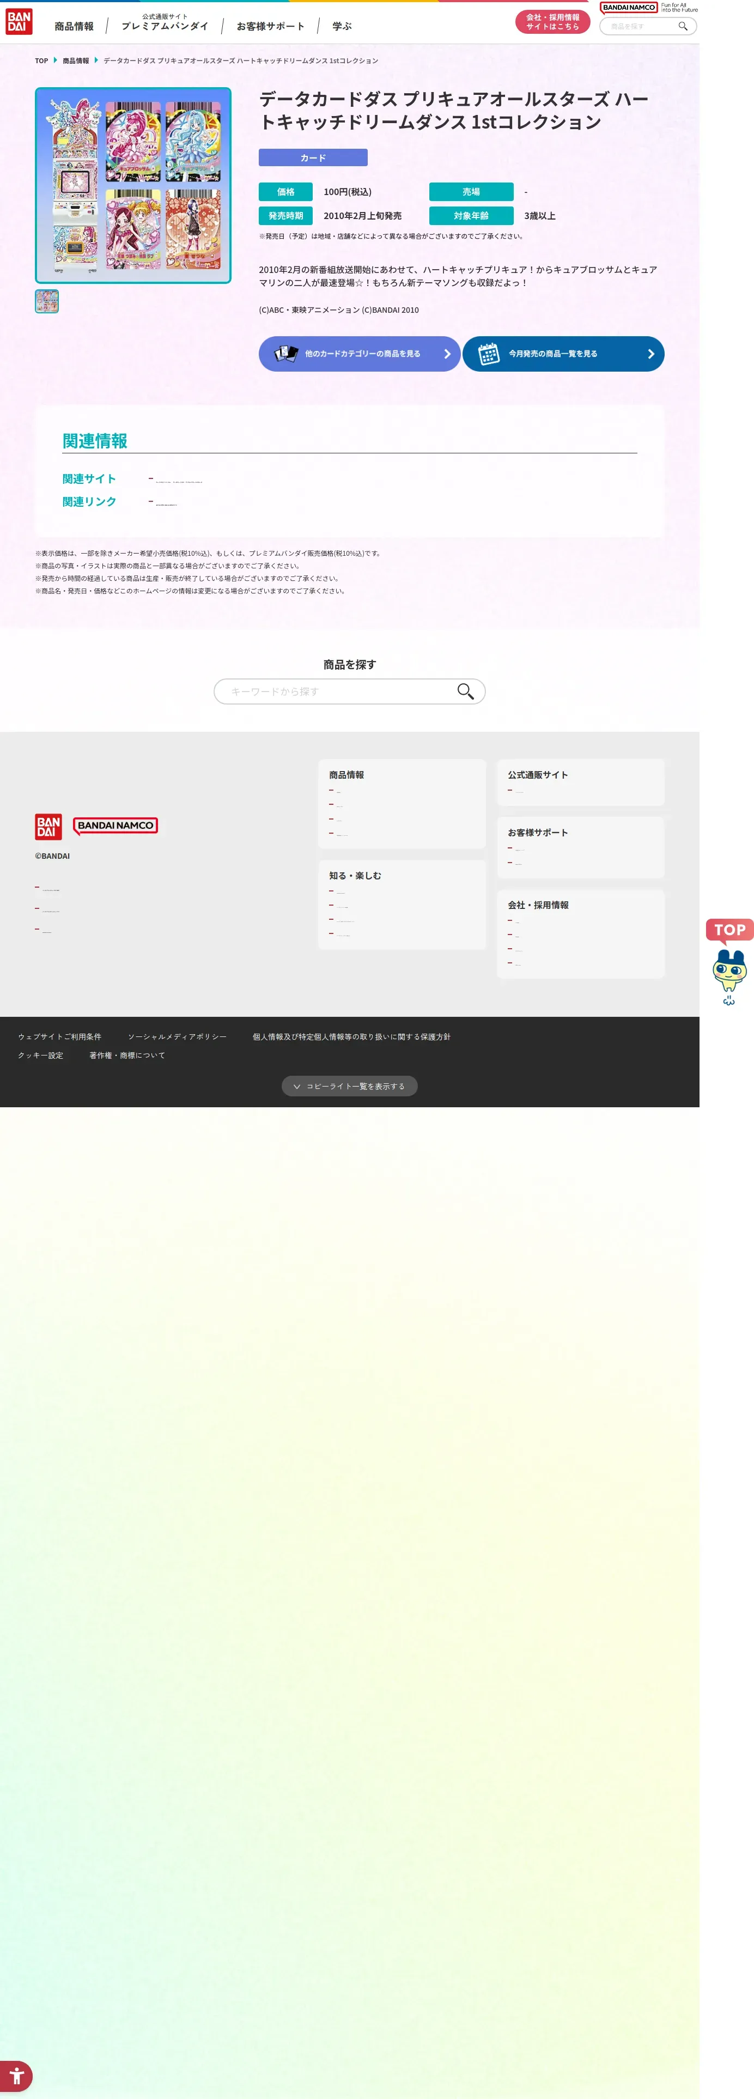
Task: Click the calendar icon on monthly release button
Action: click(x=489, y=354)
